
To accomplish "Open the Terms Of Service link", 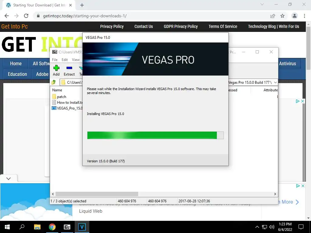I will pyautogui.click(x=223, y=27).
